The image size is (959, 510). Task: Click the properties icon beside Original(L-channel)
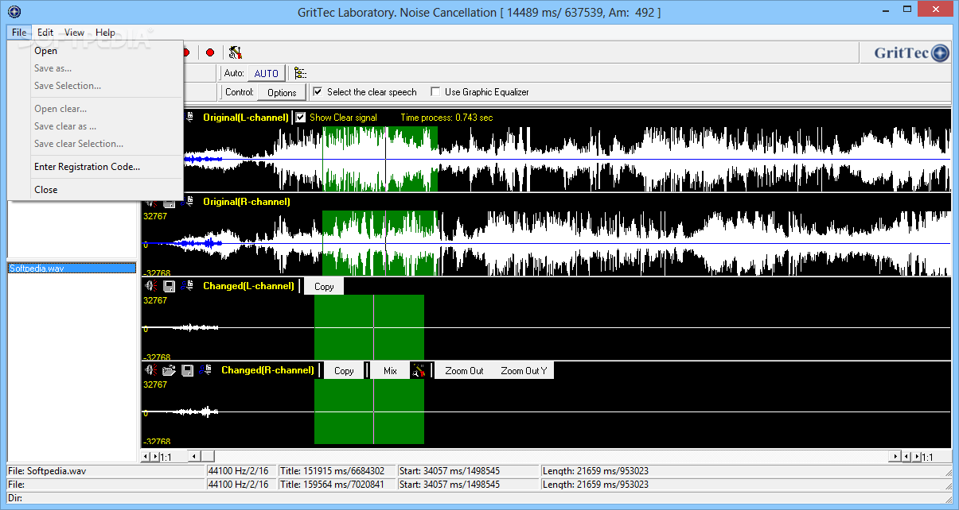pyautogui.click(x=189, y=117)
